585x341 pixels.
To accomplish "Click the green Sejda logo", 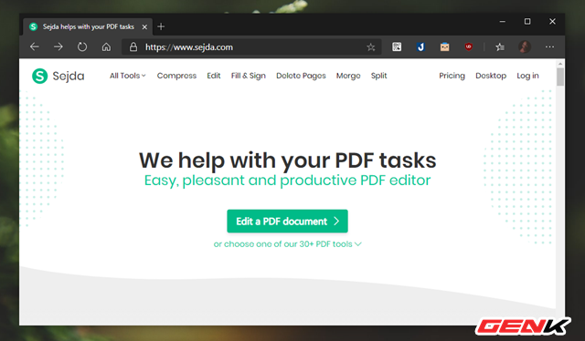I will (58, 76).
